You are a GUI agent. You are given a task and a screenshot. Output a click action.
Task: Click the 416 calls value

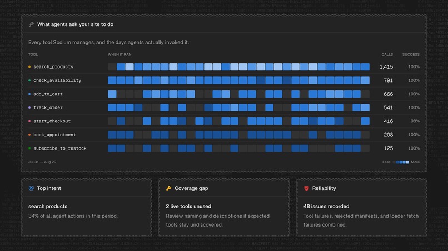point(389,121)
